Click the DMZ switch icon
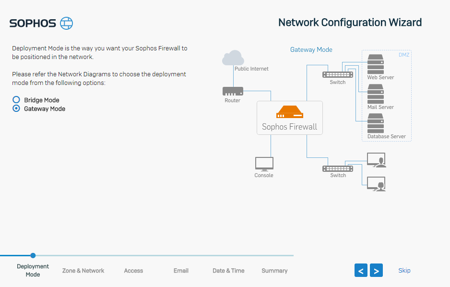The width and height of the screenshot is (450, 287). coord(338,74)
